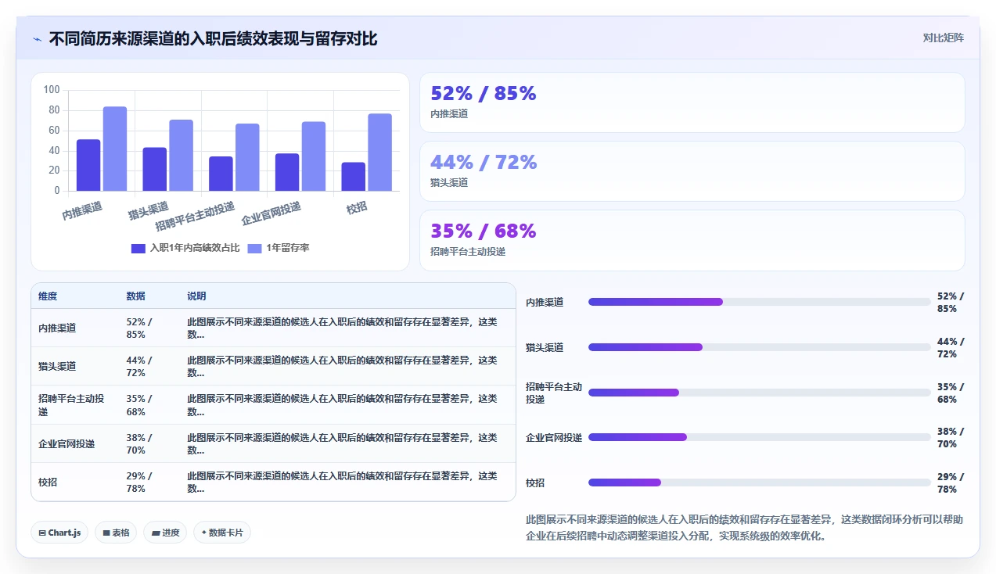Click the 企业官网投递 progress bar
The width and height of the screenshot is (996, 574).
[759, 437]
